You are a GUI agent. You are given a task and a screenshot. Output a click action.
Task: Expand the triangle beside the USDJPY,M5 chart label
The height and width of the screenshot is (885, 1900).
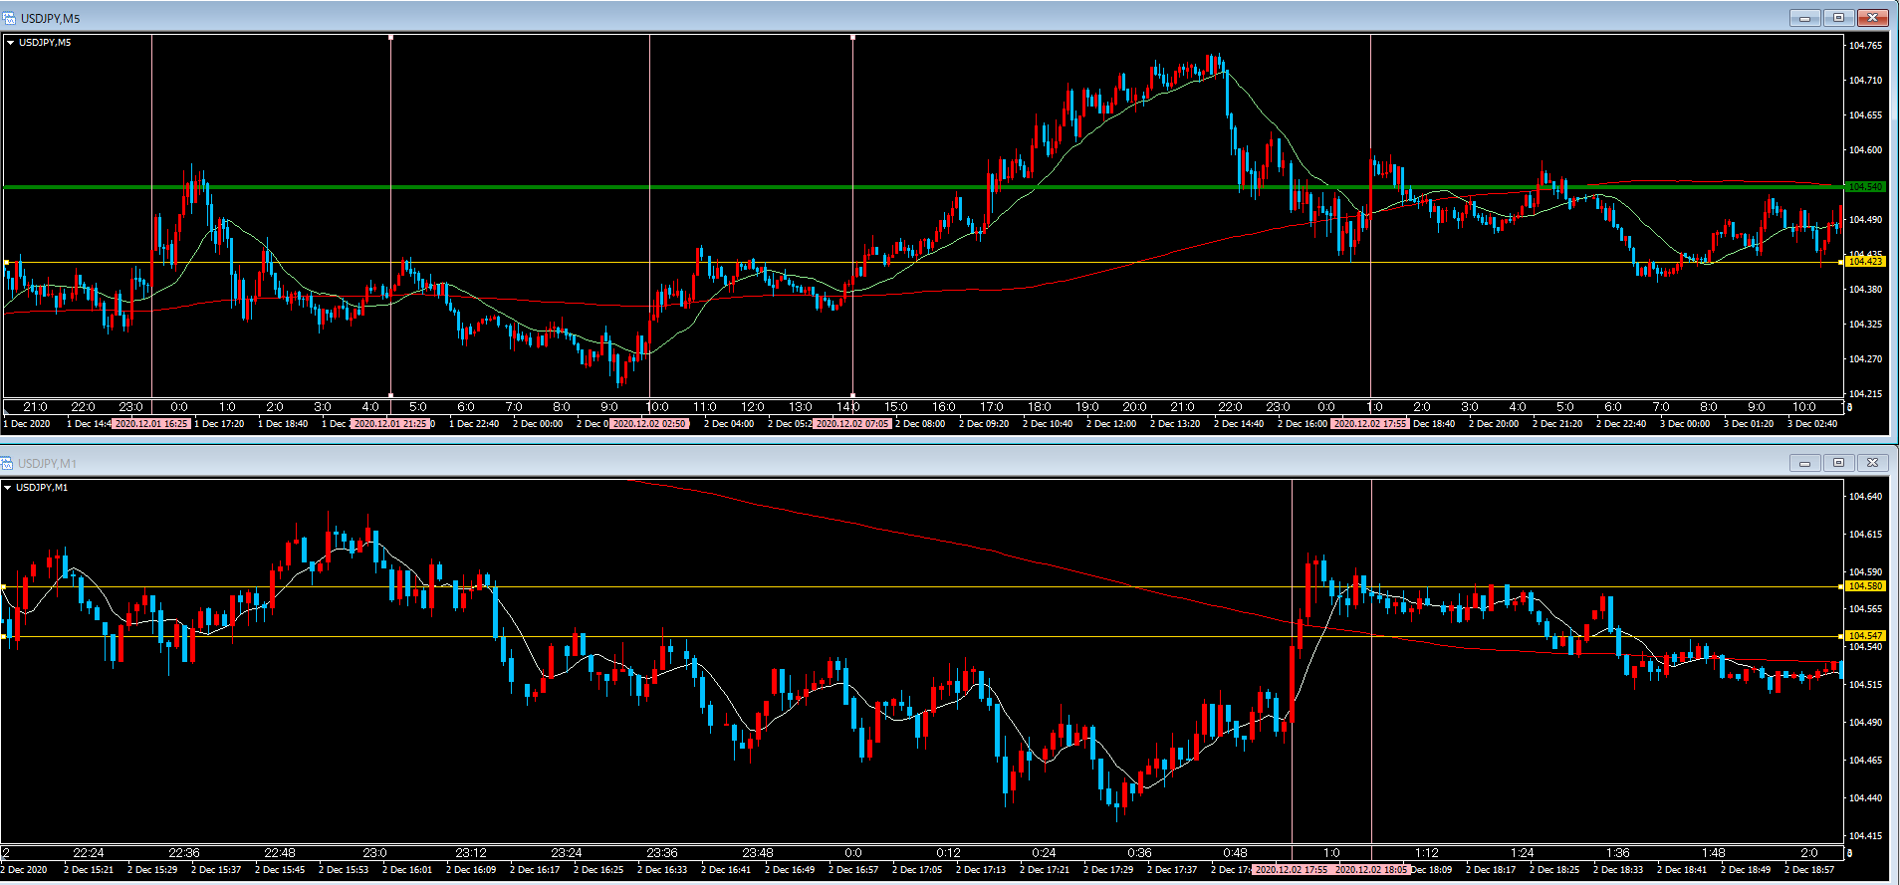pos(11,43)
